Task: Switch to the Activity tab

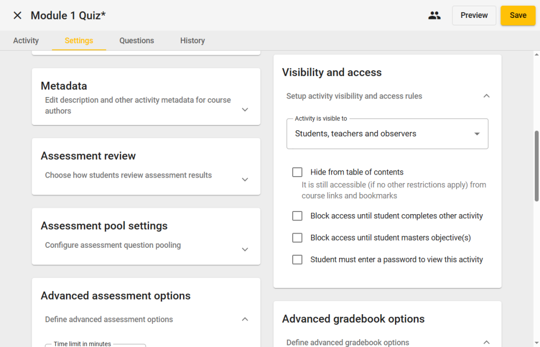Action: tap(26, 41)
